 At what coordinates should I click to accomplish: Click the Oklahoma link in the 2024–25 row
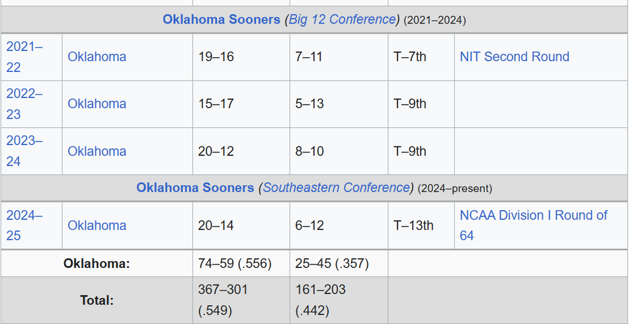point(97,225)
